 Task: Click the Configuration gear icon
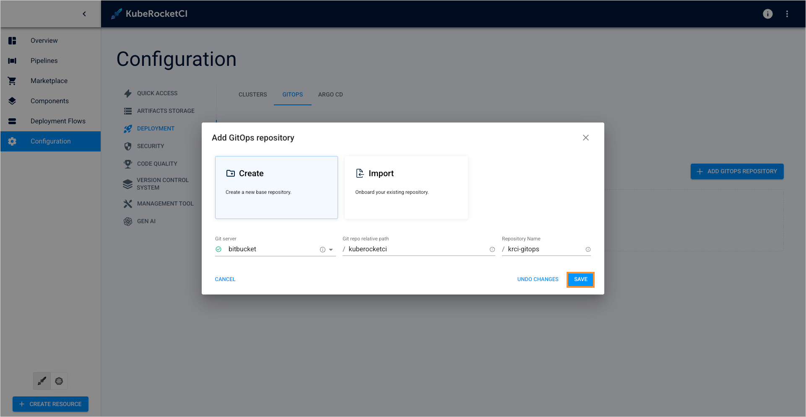click(12, 141)
